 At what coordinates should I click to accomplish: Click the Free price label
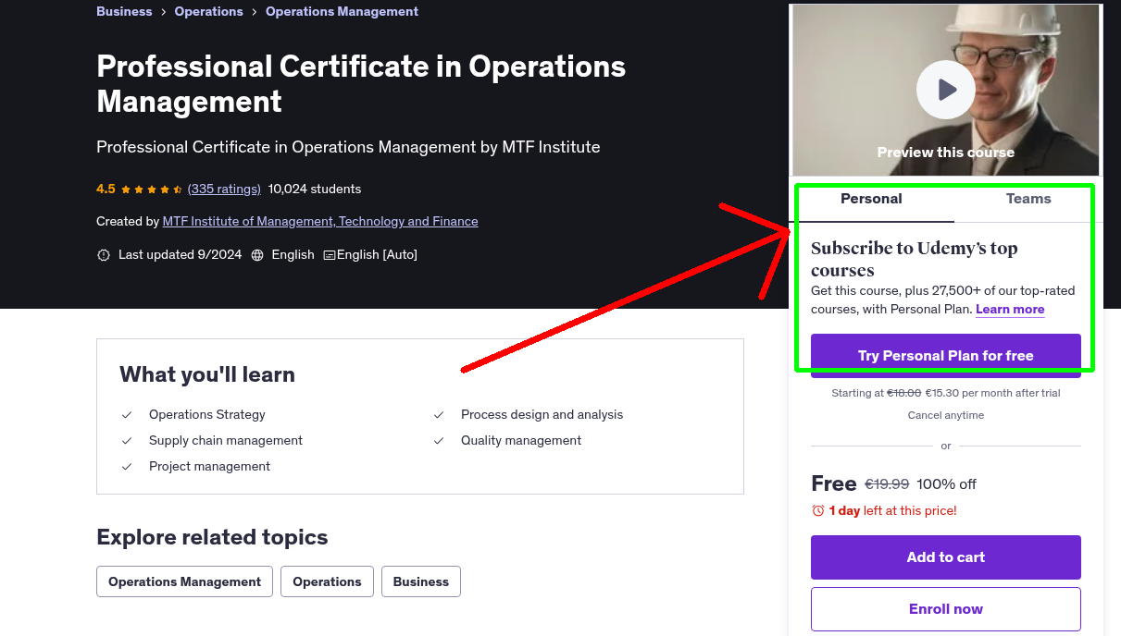[834, 483]
